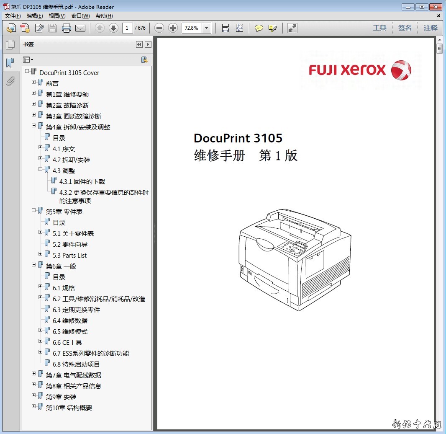The image size is (446, 434).
Task: Open the 注释 pane
Action: [x=430, y=28]
